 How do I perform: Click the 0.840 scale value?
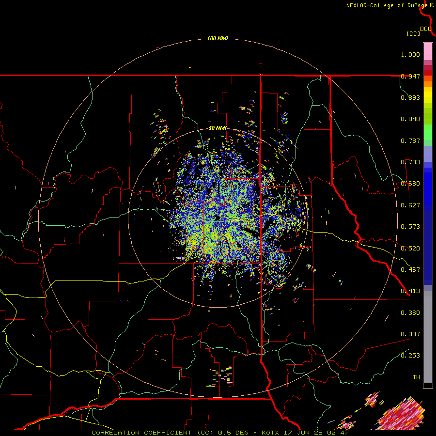coord(410,119)
